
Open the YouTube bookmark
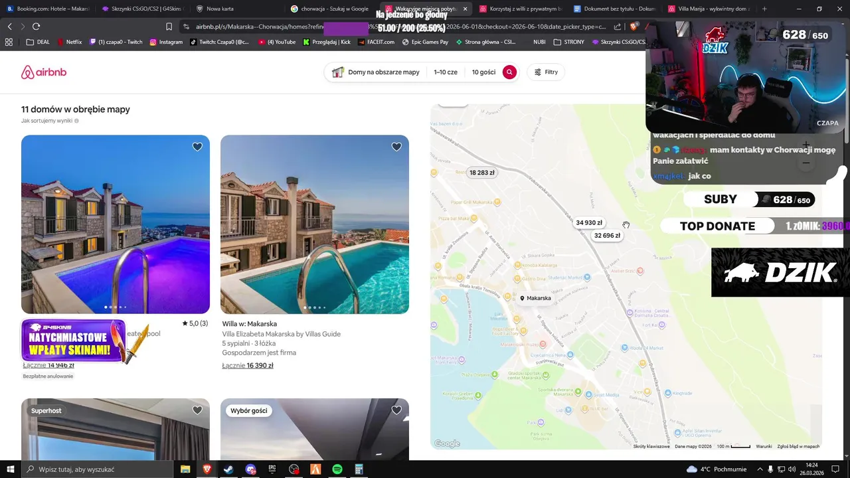click(x=277, y=42)
